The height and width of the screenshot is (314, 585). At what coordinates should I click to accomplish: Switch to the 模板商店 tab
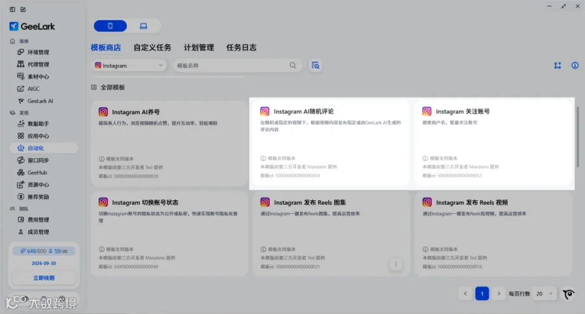coord(105,47)
